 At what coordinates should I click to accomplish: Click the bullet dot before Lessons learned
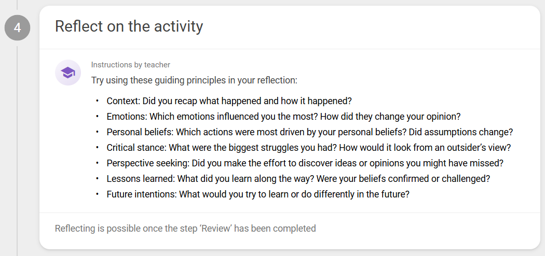98,179
